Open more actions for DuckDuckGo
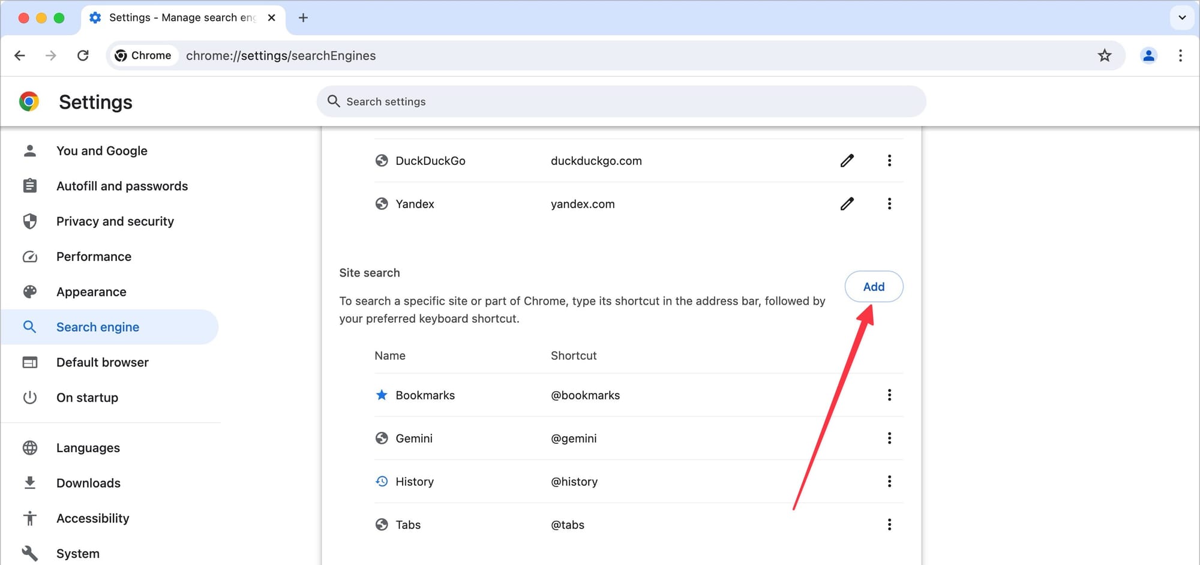 (x=889, y=161)
